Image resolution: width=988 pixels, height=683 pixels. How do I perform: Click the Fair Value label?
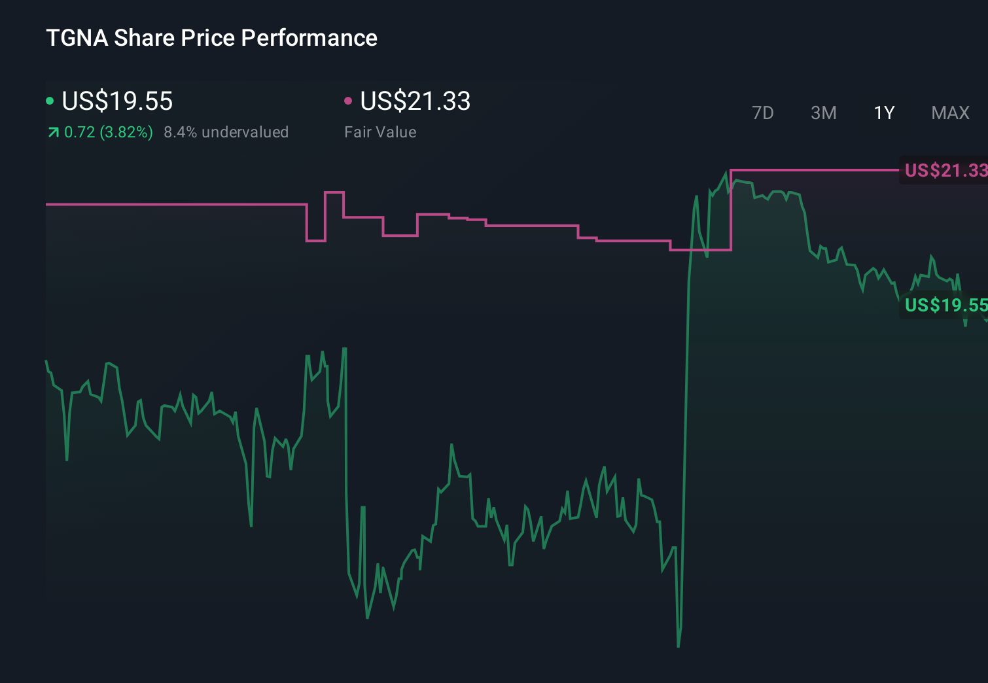tap(380, 132)
